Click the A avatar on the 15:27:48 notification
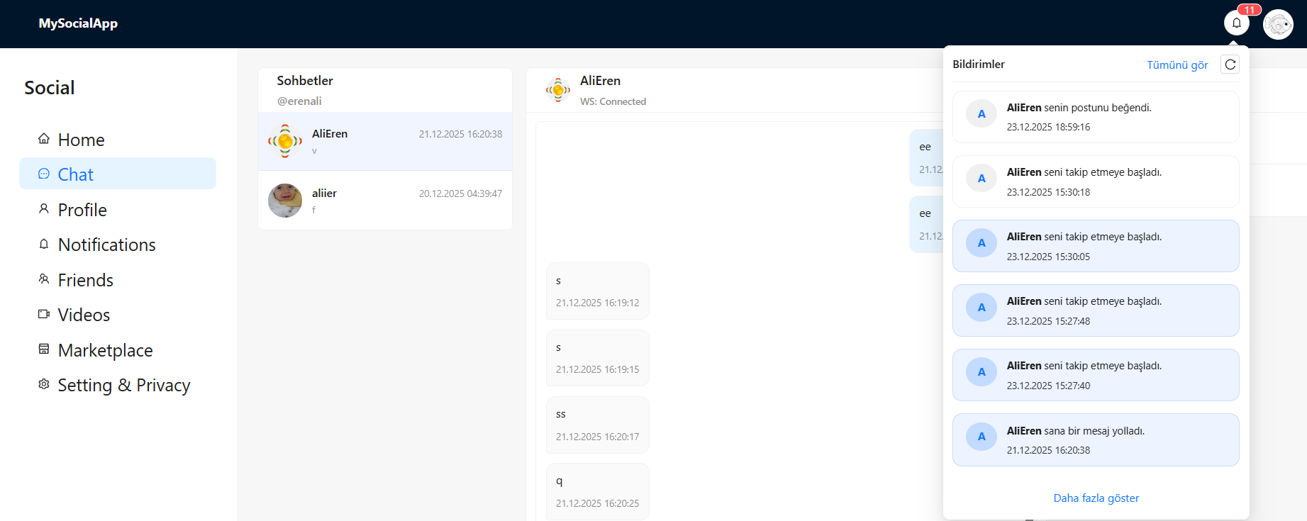Screen dimensions: 1307x521 pos(981,308)
